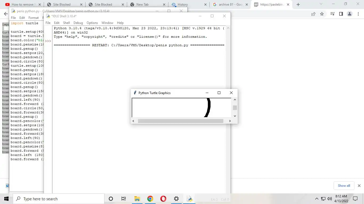
Task: Open network status tray icon
Action: pos(323,199)
